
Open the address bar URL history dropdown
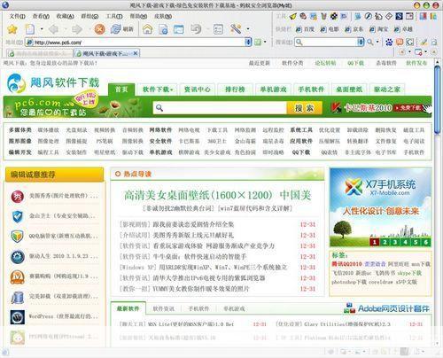coord(248,43)
